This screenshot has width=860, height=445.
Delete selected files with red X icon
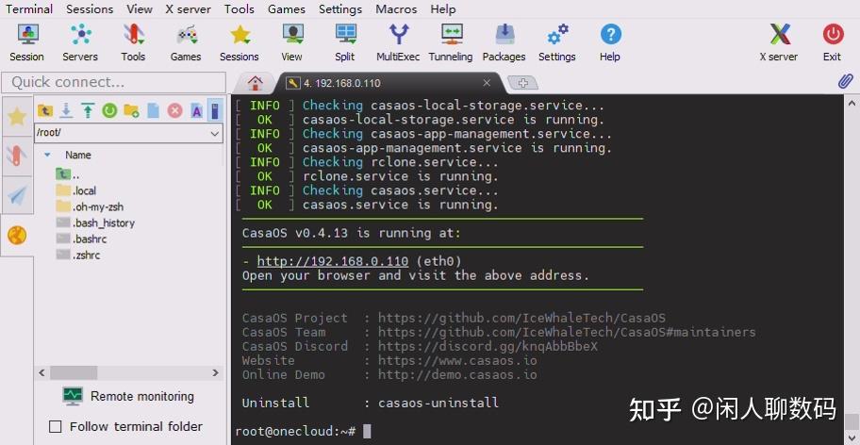175,110
